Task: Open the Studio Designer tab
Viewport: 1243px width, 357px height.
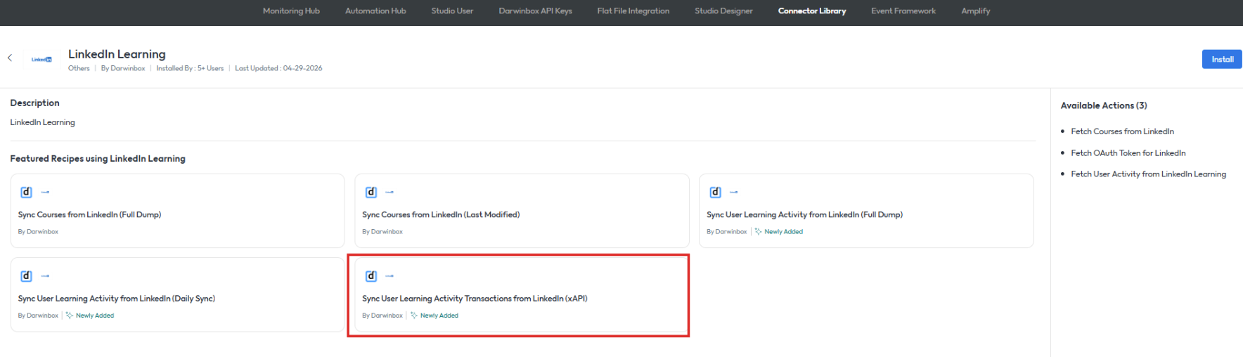Action: click(723, 11)
